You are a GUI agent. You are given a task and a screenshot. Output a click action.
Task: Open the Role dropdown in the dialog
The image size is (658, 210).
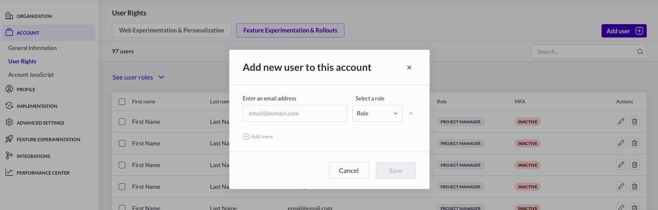click(x=377, y=113)
